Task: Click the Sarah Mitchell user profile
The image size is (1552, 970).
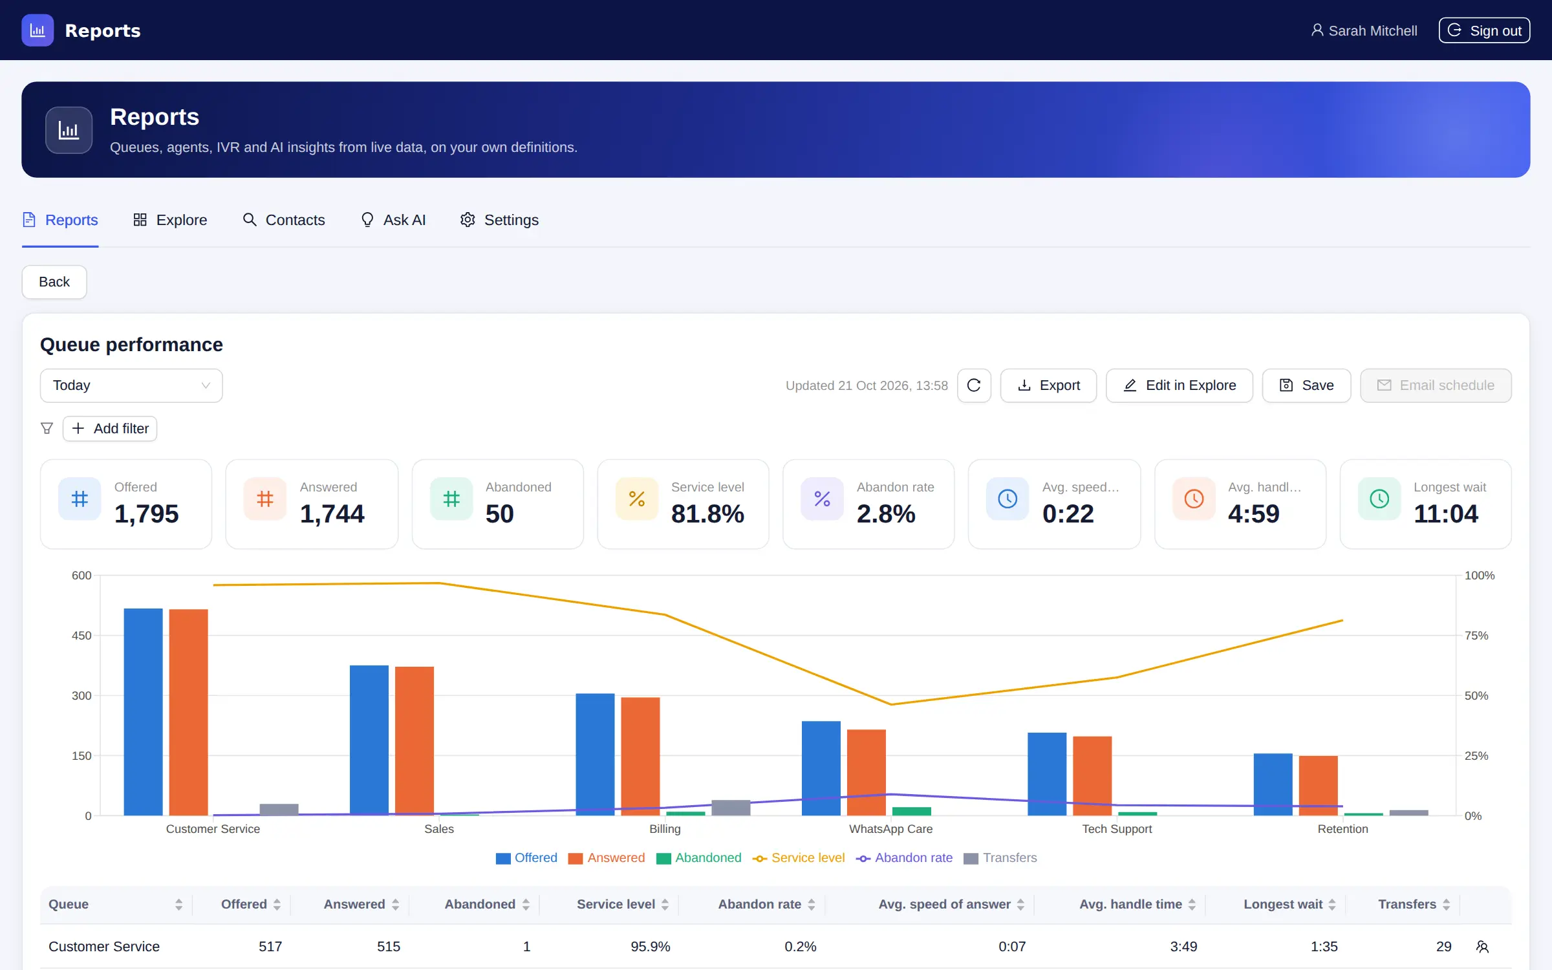Action: (x=1364, y=30)
